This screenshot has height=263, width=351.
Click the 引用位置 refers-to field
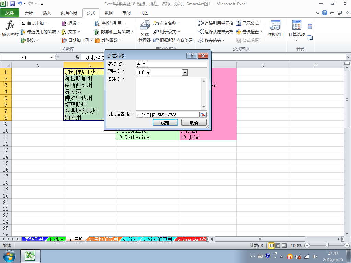click(168, 115)
